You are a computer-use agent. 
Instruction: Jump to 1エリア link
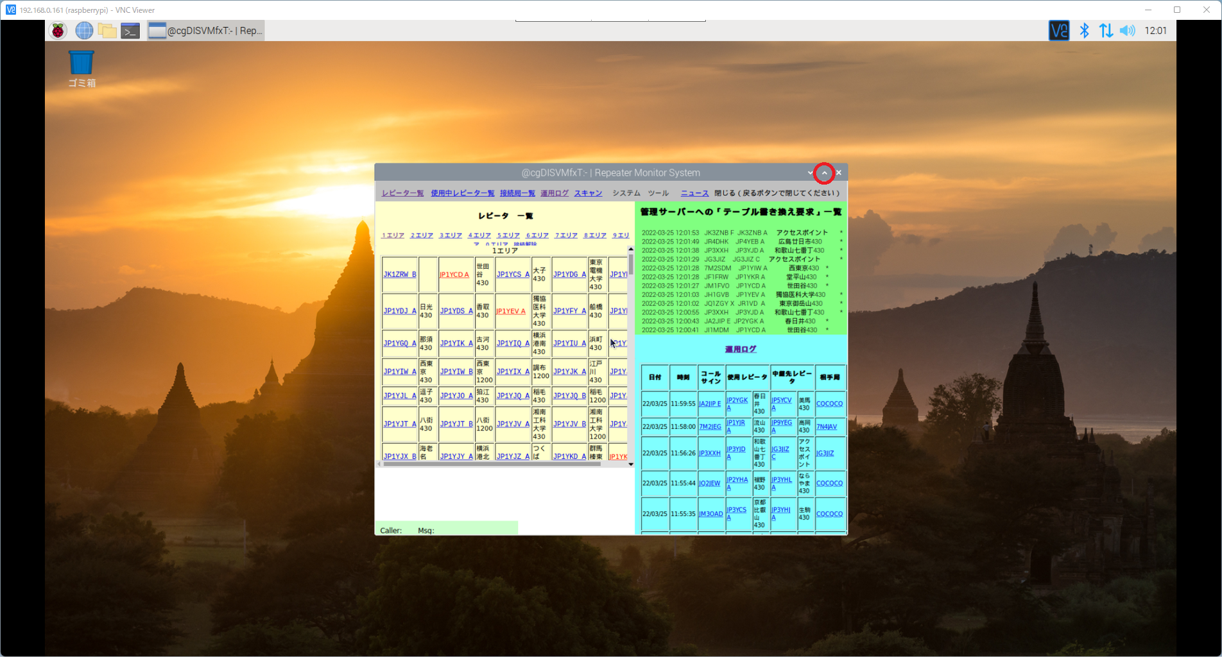pyautogui.click(x=393, y=235)
